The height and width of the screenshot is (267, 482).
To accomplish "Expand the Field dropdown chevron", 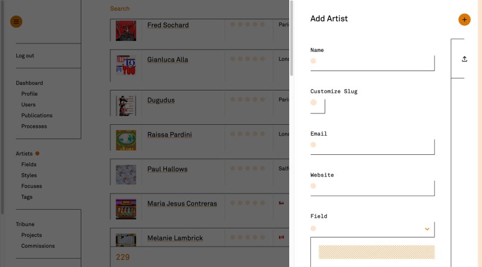I will [x=427, y=229].
